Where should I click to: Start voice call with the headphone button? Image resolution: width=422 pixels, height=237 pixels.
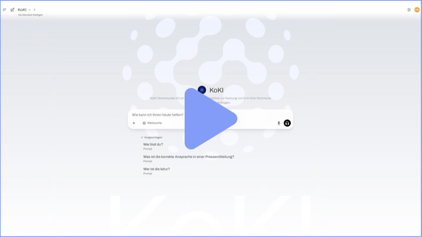point(287,123)
